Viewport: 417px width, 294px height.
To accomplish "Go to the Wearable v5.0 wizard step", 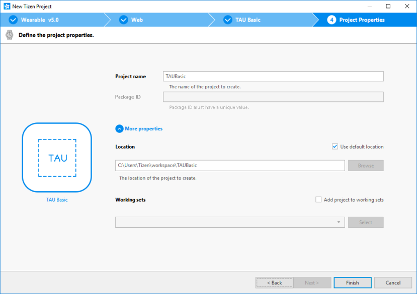I will [40, 20].
